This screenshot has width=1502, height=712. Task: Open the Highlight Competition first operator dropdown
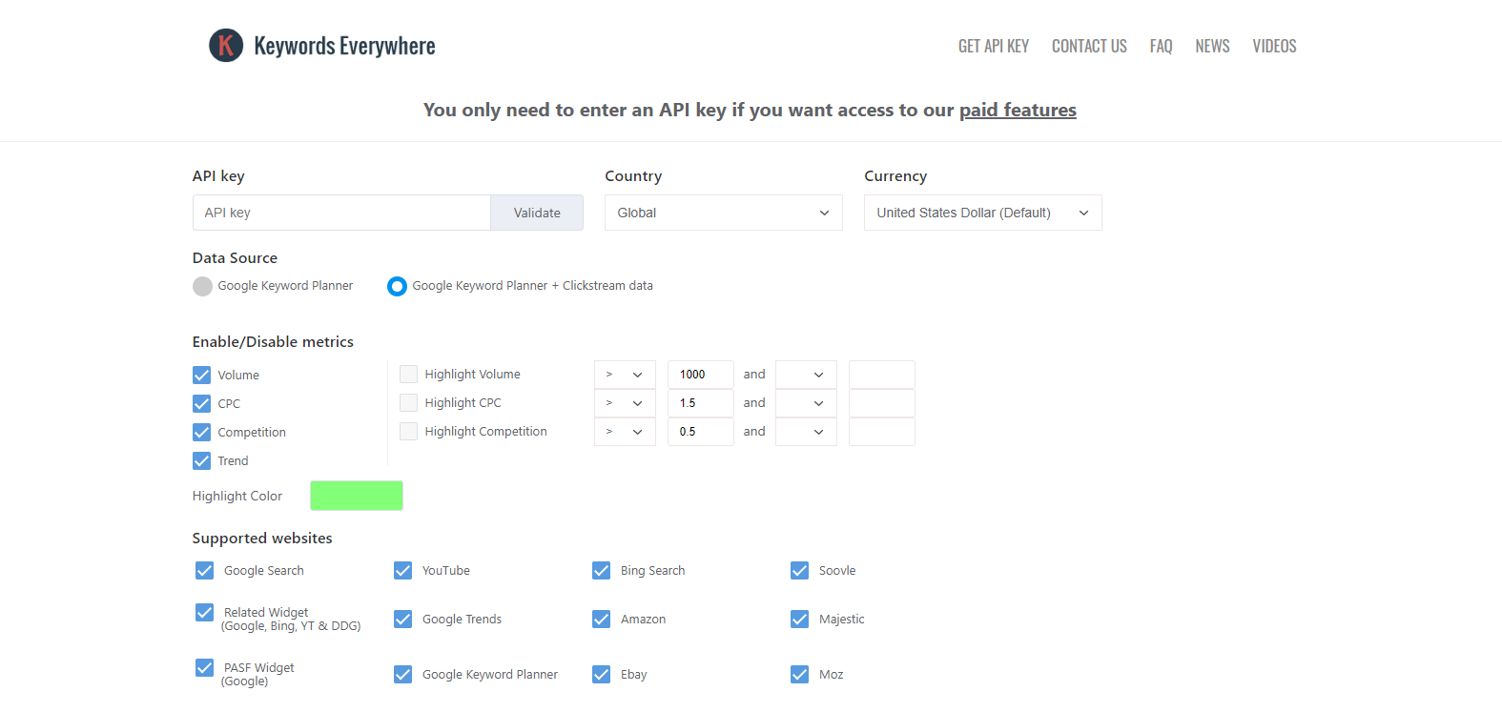click(x=625, y=432)
